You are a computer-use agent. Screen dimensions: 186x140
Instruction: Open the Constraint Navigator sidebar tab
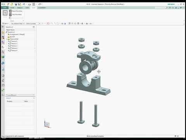click(x=3, y=38)
